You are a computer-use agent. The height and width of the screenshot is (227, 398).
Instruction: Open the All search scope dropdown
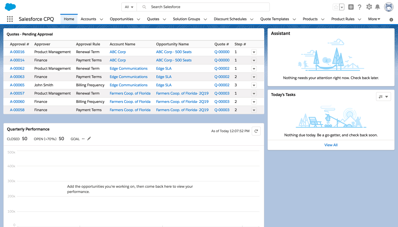pos(129,7)
